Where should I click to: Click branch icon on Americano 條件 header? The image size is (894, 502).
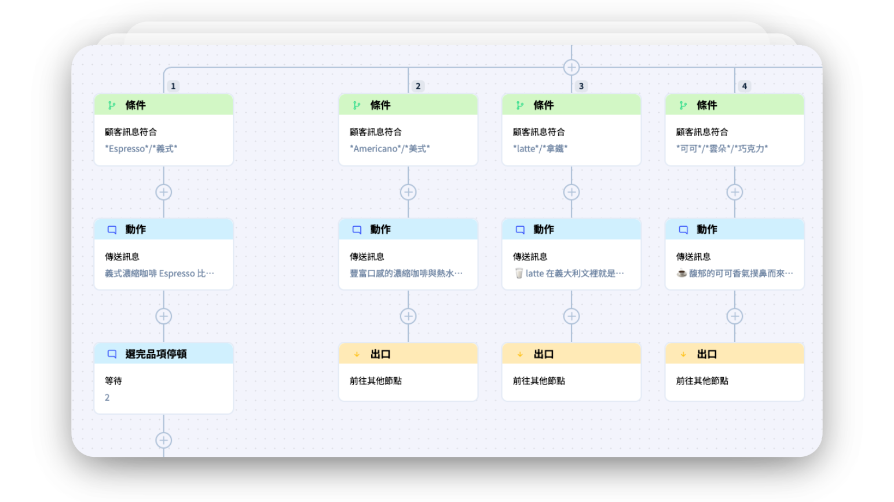[357, 105]
